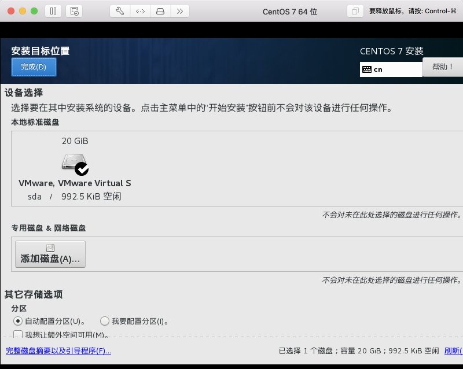Viewport: 463px width, 369px height.
Task: Click the 'CENTOS 7 安装' heading
Action: pyautogui.click(x=392, y=51)
